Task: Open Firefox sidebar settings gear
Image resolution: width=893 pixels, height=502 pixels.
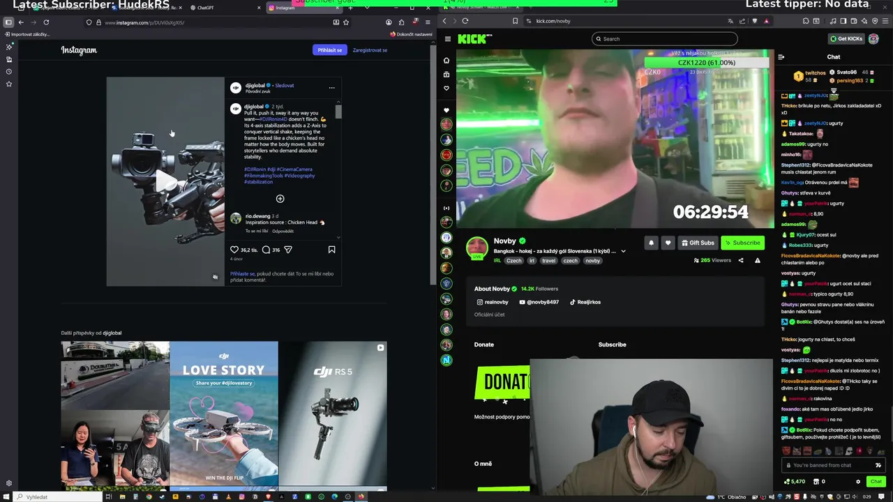Action: [x=9, y=483]
